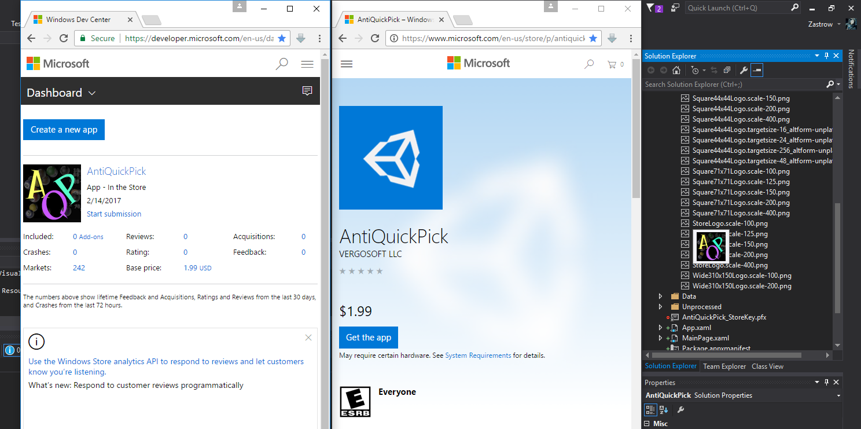Click Solution Explorer Home icon
The height and width of the screenshot is (429, 861).
click(676, 70)
